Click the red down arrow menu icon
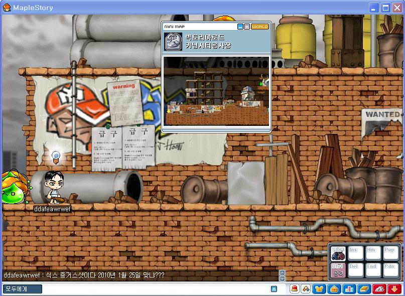Viewport: 405px width, 296px height. click(x=395, y=289)
